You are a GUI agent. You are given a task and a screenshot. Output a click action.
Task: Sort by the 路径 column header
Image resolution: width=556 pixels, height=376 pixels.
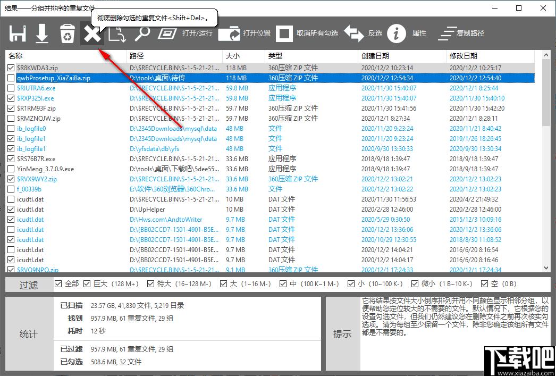tap(174, 56)
